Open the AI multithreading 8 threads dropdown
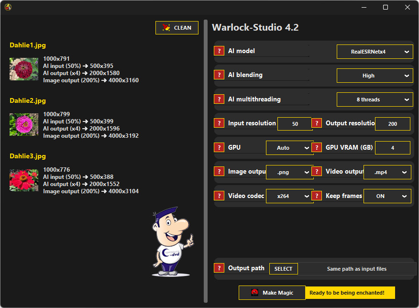Viewport: 419px width, 308px height. 375,99
